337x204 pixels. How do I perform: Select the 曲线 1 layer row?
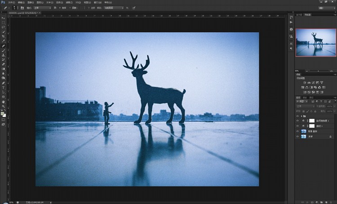(x=315, y=126)
